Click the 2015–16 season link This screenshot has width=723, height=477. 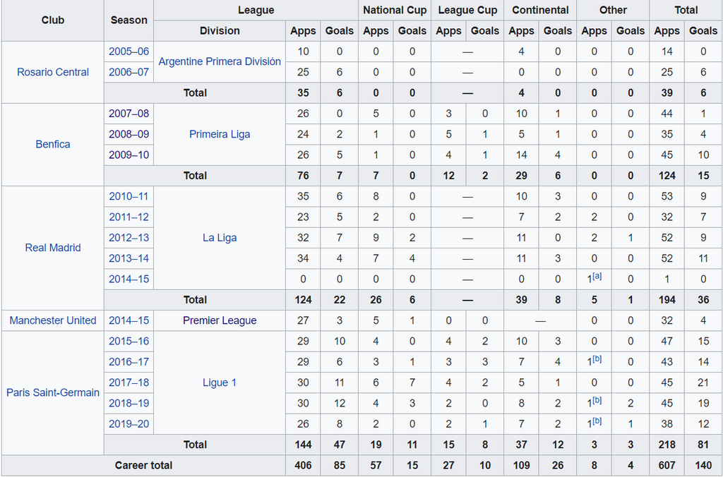pos(129,341)
